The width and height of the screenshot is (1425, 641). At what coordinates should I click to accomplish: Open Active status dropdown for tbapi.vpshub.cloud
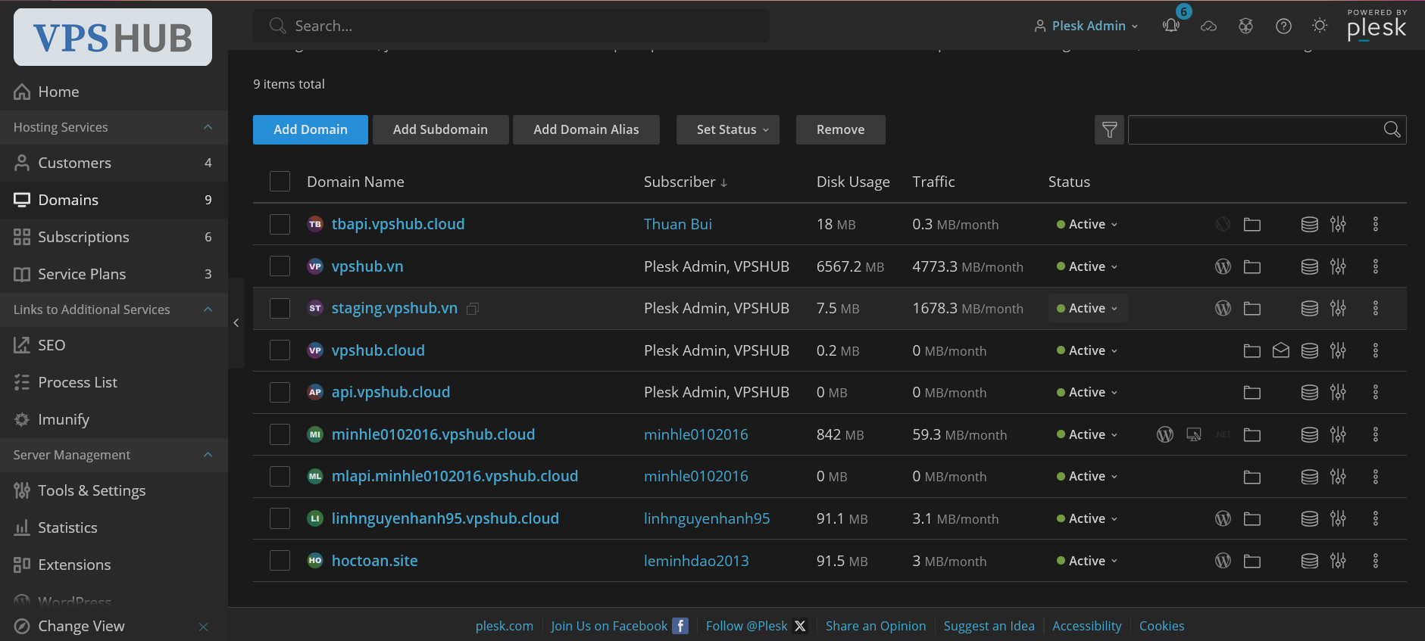(x=1088, y=224)
